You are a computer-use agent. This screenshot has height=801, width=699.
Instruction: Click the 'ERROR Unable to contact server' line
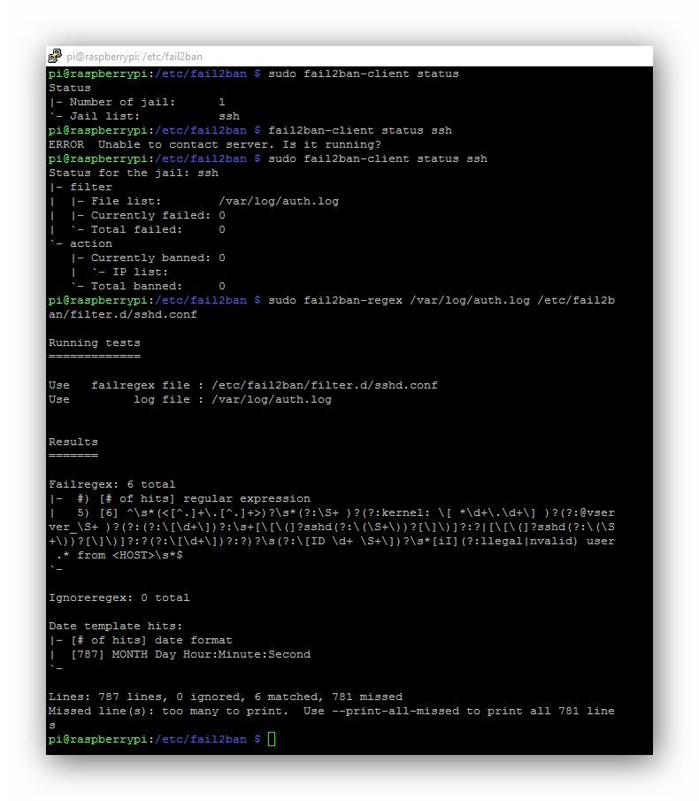(x=214, y=144)
